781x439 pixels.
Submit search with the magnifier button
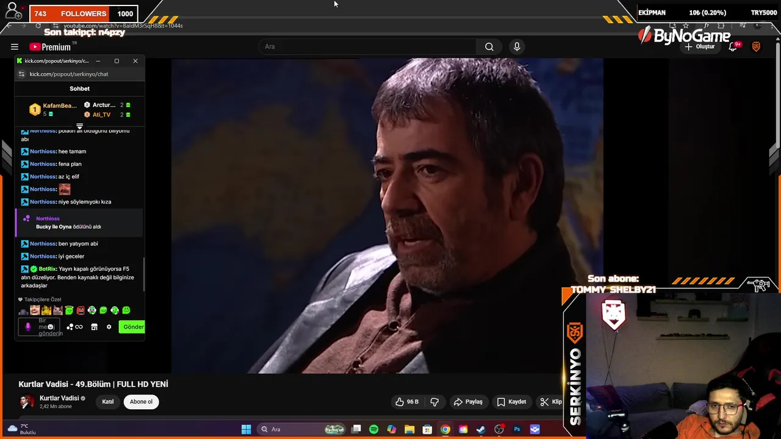489,46
